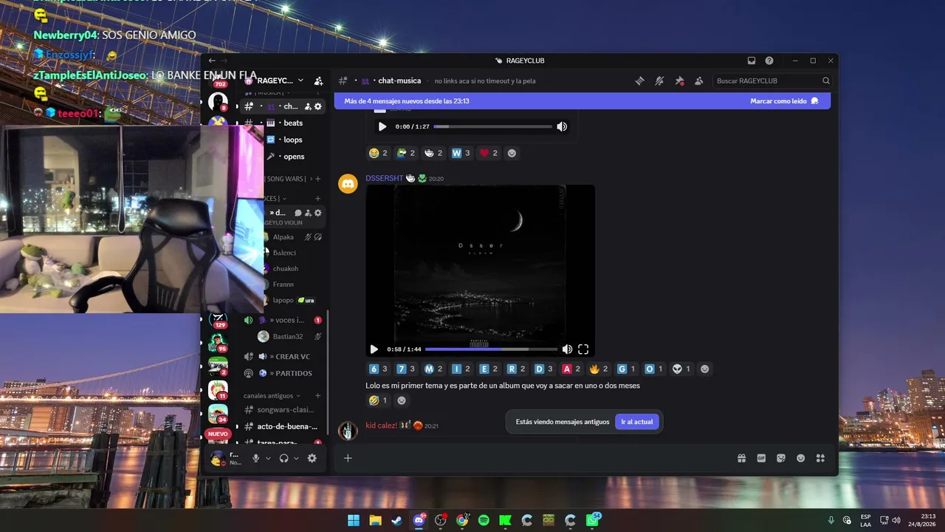Enter fullscreen on DSSERSHT video
Image resolution: width=945 pixels, height=532 pixels.
pos(583,349)
